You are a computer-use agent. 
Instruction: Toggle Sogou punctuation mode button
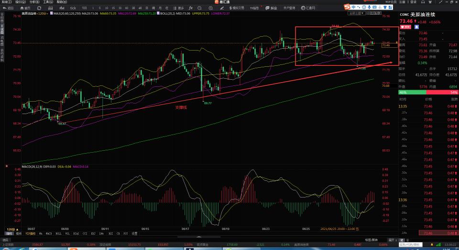click(359, 7)
